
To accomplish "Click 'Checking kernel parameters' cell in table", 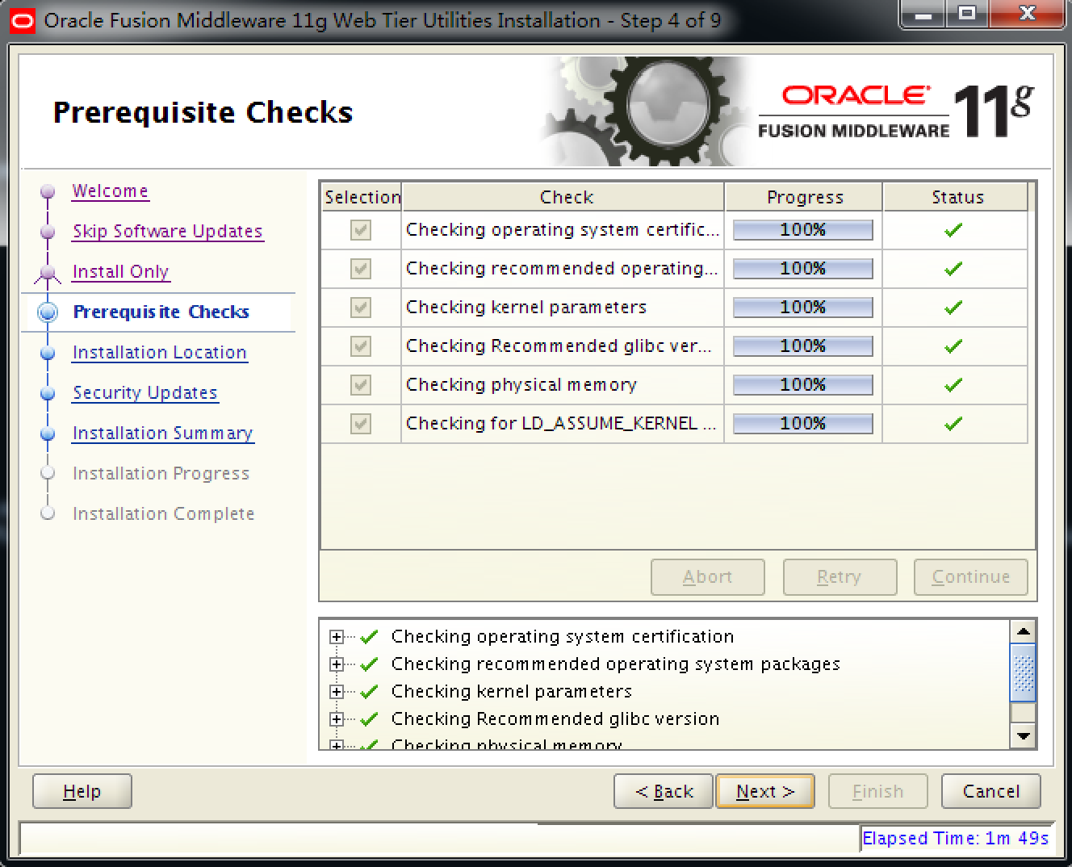I will pos(563,308).
